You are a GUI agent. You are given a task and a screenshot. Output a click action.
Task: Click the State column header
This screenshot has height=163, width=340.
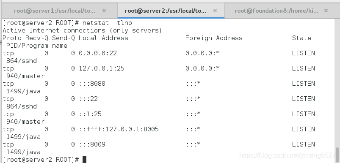(x=301, y=38)
